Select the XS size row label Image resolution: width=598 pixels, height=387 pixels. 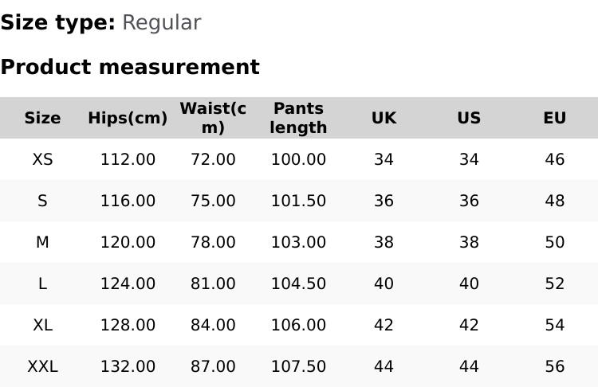pos(42,159)
